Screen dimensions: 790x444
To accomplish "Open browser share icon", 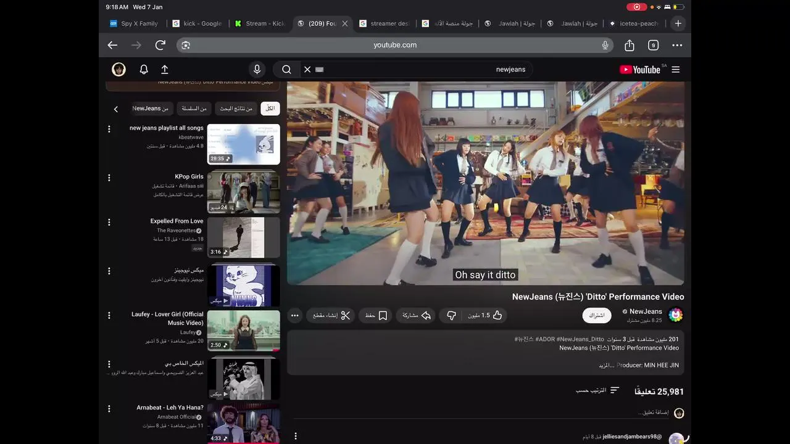I will click(630, 45).
